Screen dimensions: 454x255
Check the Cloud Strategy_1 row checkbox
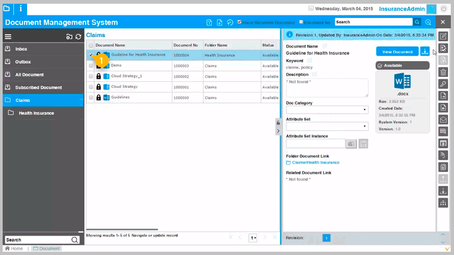(91, 76)
